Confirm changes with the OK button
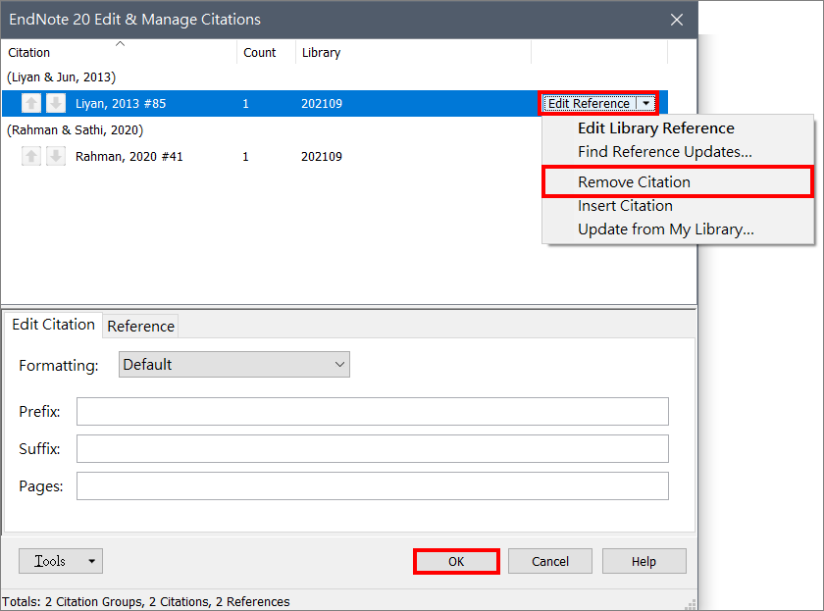 (456, 562)
